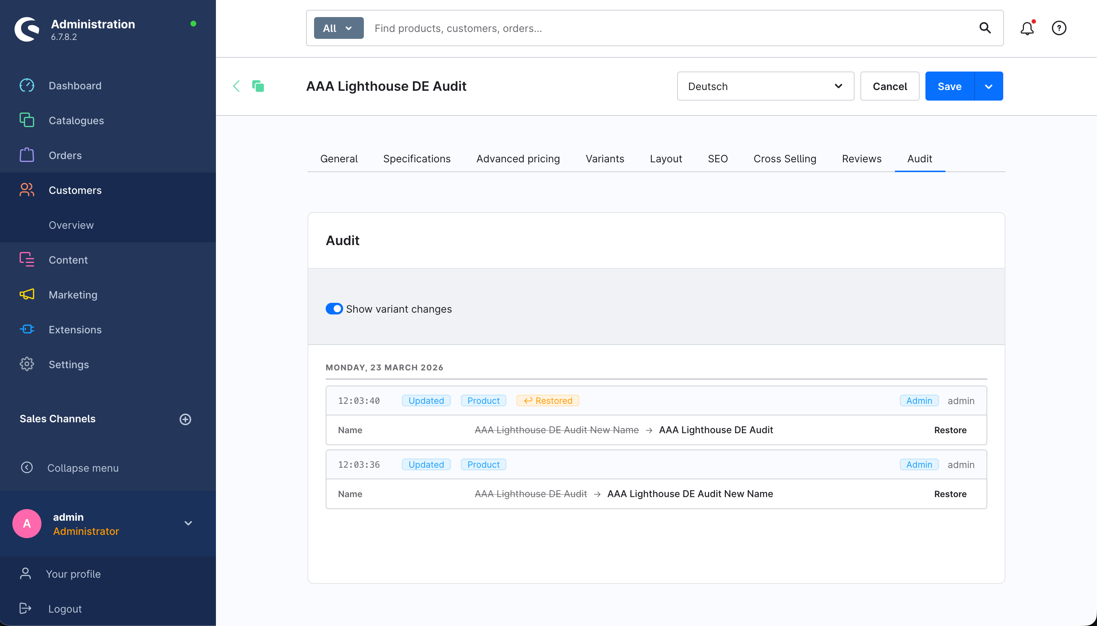This screenshot has height=626, width=1097.
Task: Click Product badge in 12:03:36 entry
Action: click(x=483, y=464)
